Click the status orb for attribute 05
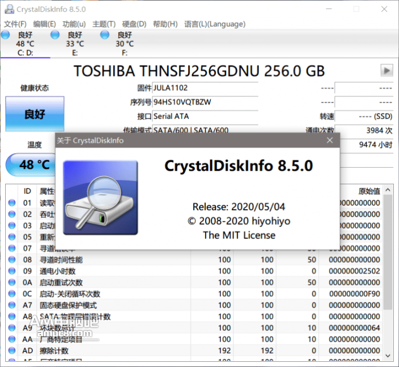This screenshot has width=399, height=367. point(12,237)
